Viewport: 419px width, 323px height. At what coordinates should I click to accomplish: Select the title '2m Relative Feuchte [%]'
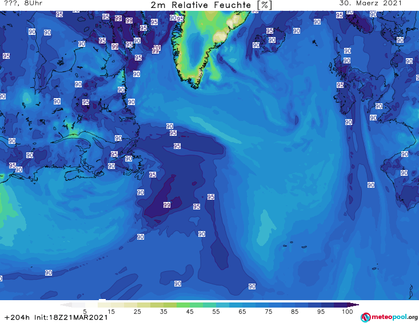(x=211, y=5)
